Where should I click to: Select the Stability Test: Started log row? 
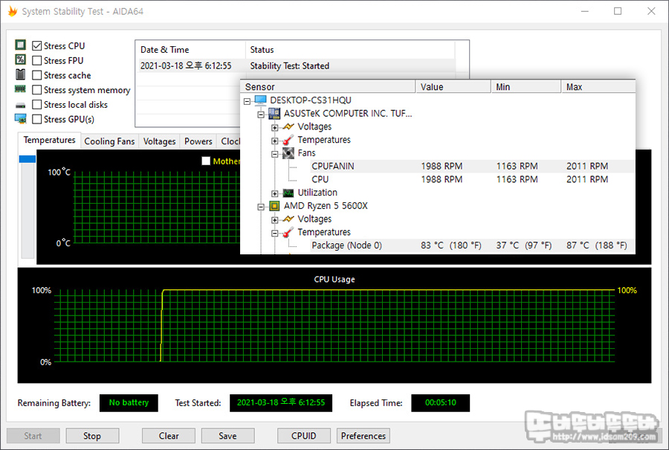pos(295,65)
